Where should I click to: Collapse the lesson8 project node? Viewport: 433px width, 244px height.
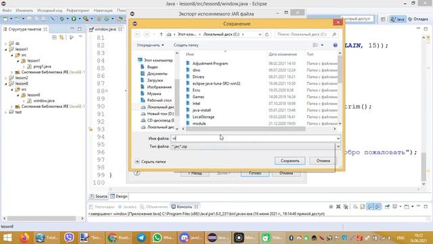click(6, 83)
